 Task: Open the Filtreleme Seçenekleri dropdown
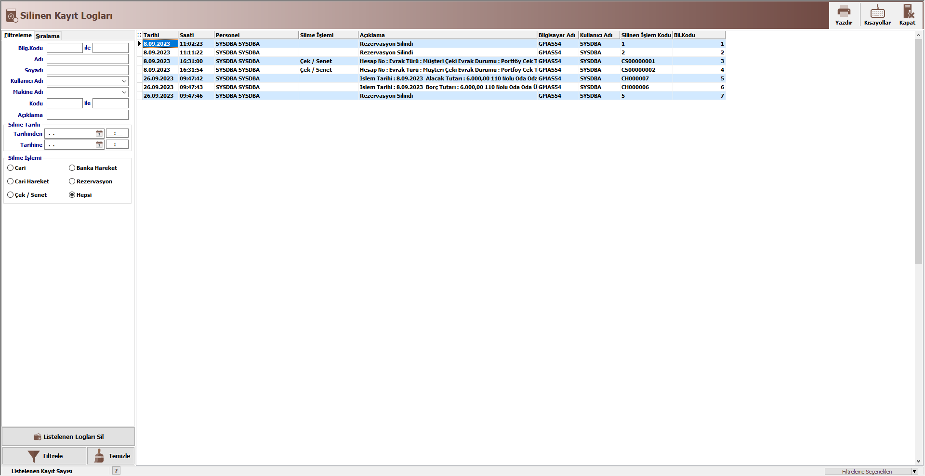[x=914, y=472]
